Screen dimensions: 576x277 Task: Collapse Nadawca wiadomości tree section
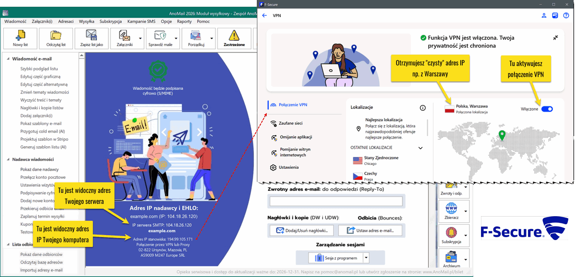coord(7,159)
